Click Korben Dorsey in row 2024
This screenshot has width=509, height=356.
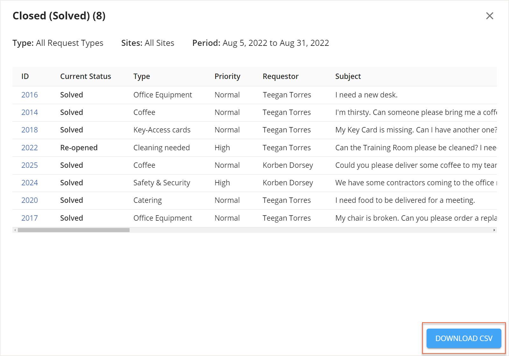(288, 183)
